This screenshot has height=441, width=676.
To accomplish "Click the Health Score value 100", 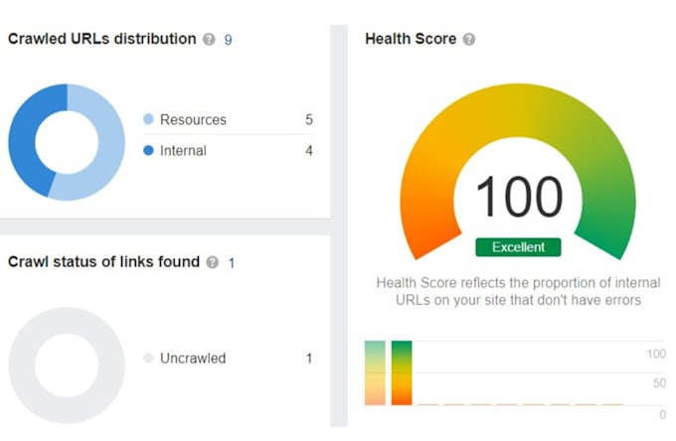I will pos(519,197).
